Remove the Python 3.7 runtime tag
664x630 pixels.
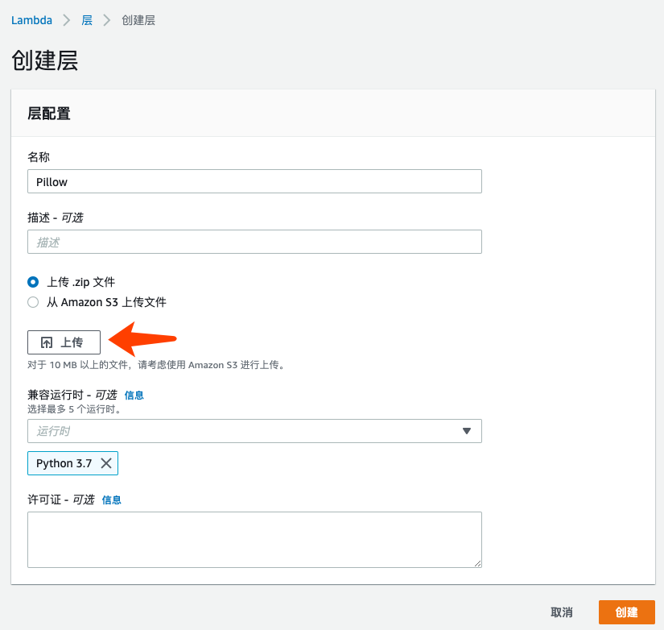(106, 463)
